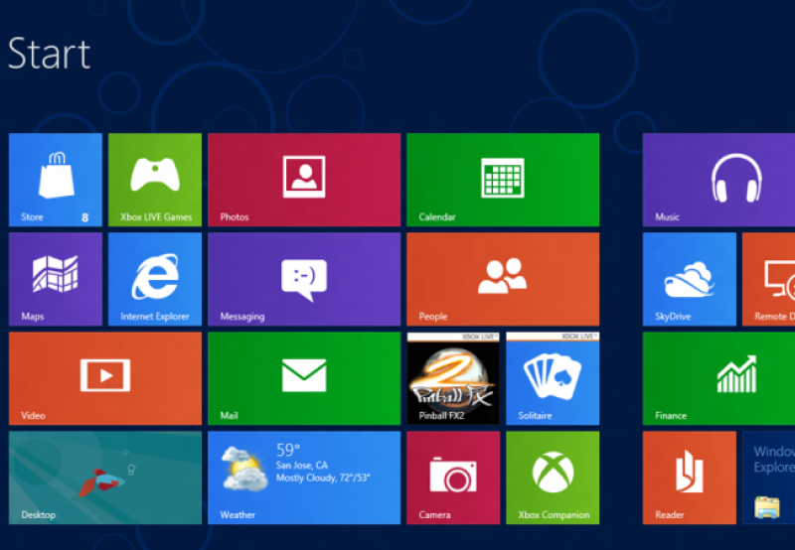
Task: Open the Xbox Companion tile
Action: tap(553, 478)
